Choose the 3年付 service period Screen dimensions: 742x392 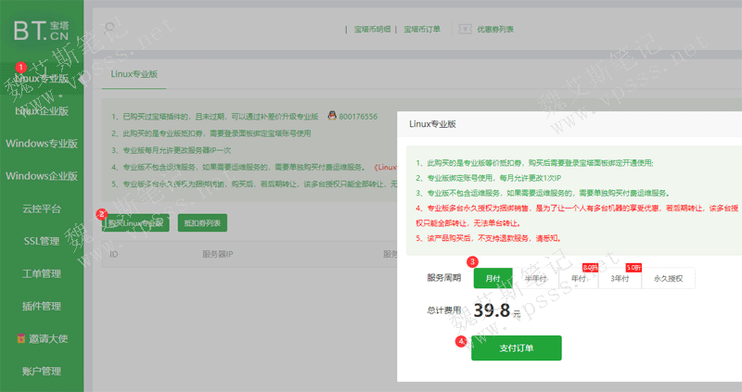(620, 277)
